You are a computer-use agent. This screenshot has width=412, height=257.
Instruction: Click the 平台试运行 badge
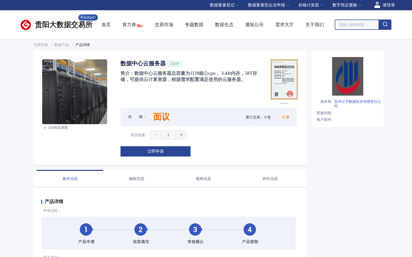tap(88, 17)
